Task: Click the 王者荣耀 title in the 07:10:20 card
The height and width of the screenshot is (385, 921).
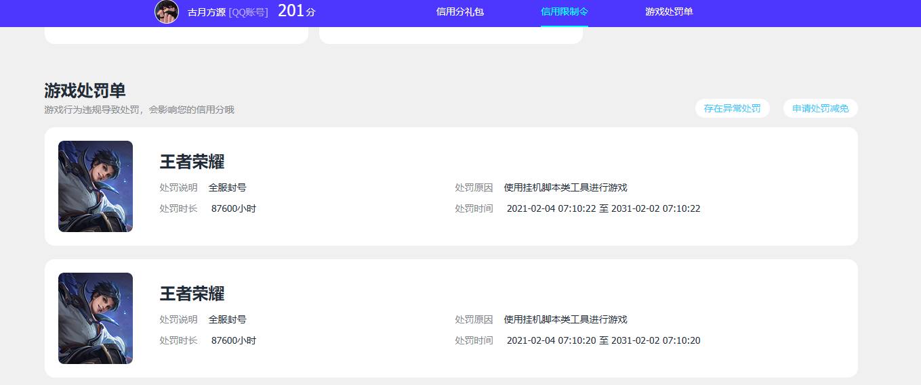Action: click(192, 294)
